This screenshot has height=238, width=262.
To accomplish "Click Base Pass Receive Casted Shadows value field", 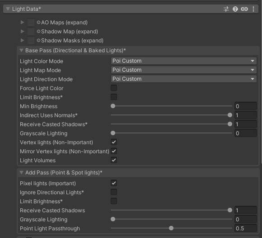I will point(246,124).
